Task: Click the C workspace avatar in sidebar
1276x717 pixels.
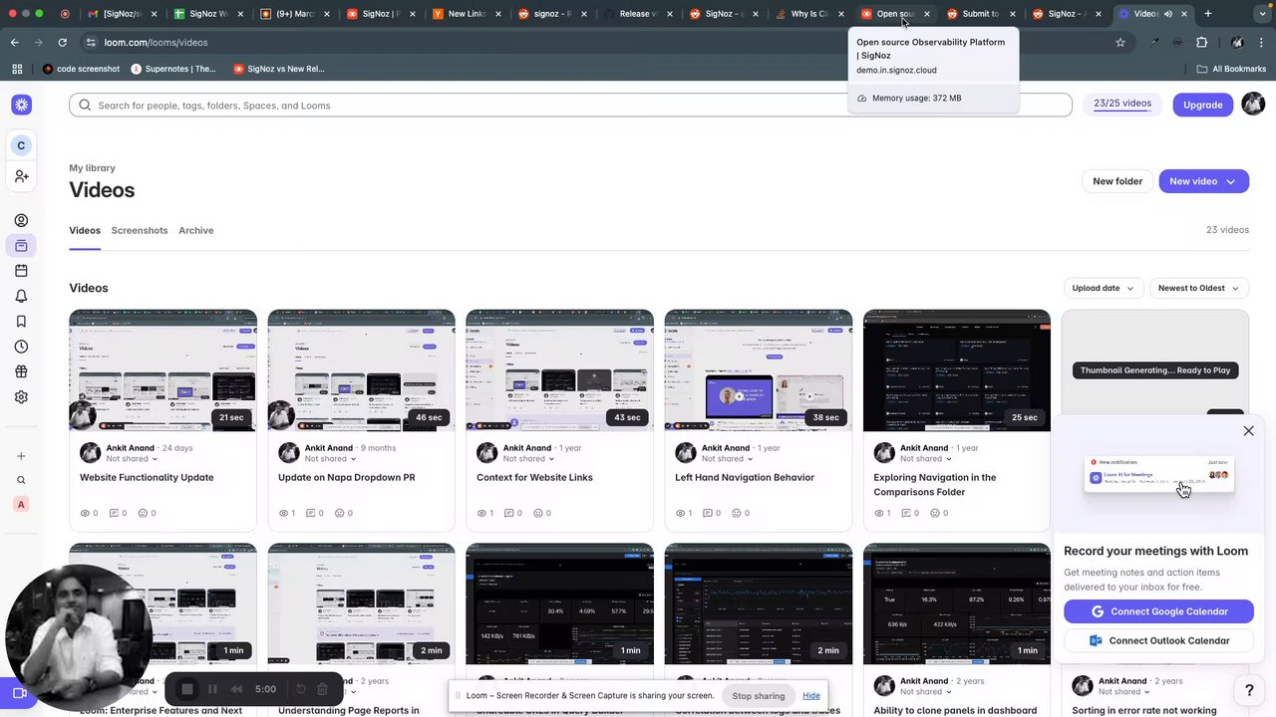Action: pos(21,145)
